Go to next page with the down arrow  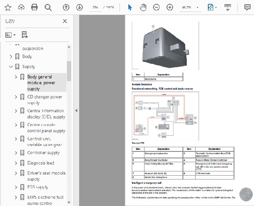coord(80,7)
